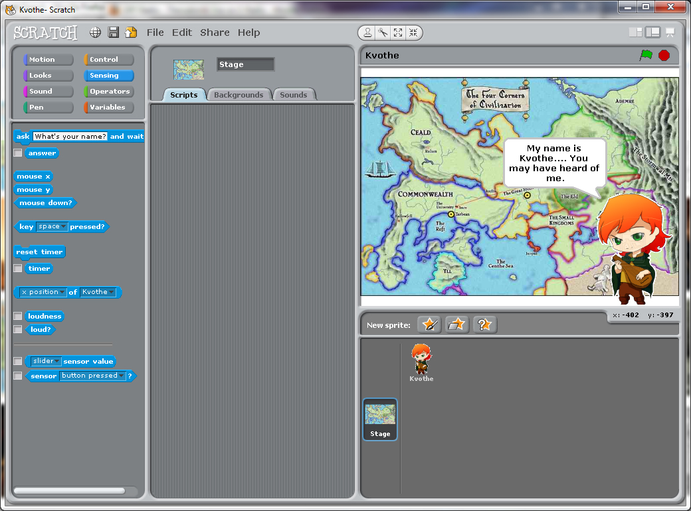Toggle the loudness reporter checkbox
This screenshot has width=691, height=511.
click(18, 316)
